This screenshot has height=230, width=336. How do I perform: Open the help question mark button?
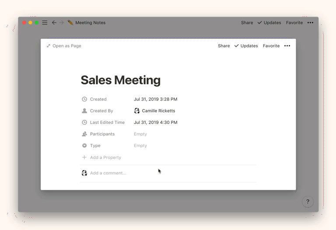pos(308,202)
